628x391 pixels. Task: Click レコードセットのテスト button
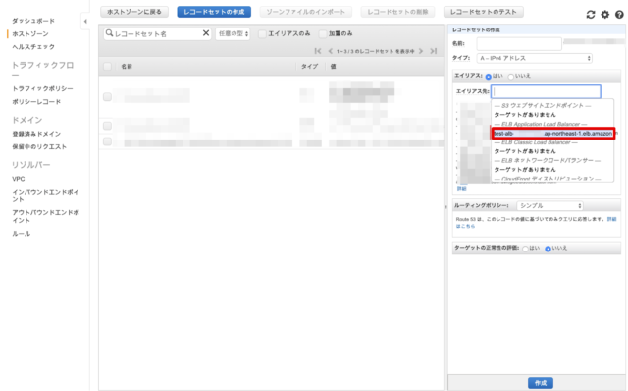click(x=484, y=12)
